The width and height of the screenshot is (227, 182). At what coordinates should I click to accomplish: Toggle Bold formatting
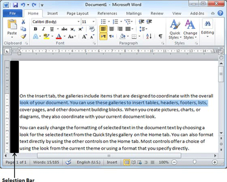pos(35,29)
